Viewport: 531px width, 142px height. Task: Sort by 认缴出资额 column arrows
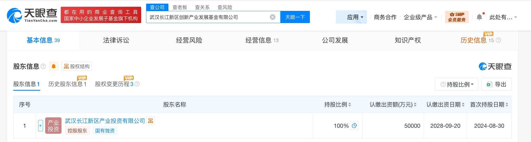pos(415,105)
